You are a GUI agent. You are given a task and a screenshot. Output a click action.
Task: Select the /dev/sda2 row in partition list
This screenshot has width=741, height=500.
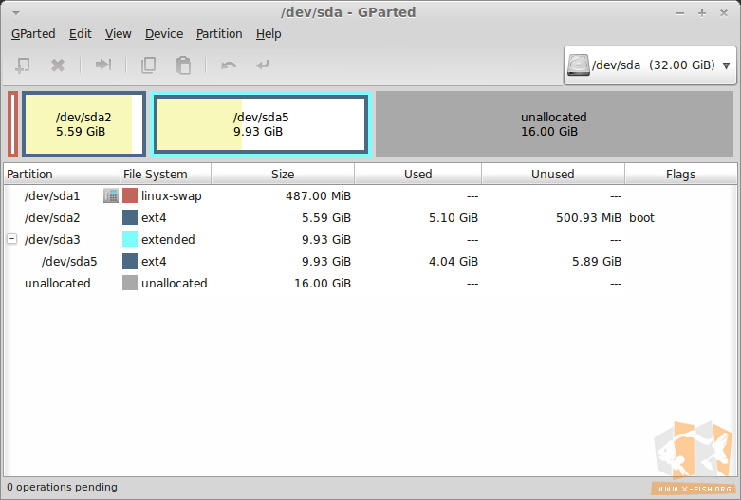click(370, 217)
